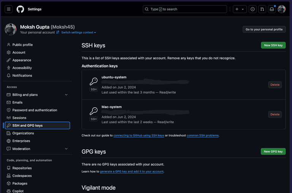Viewport: 292px width, 193px height.
Task: Expand the Moderation section
Action: (x=66, y=149)
